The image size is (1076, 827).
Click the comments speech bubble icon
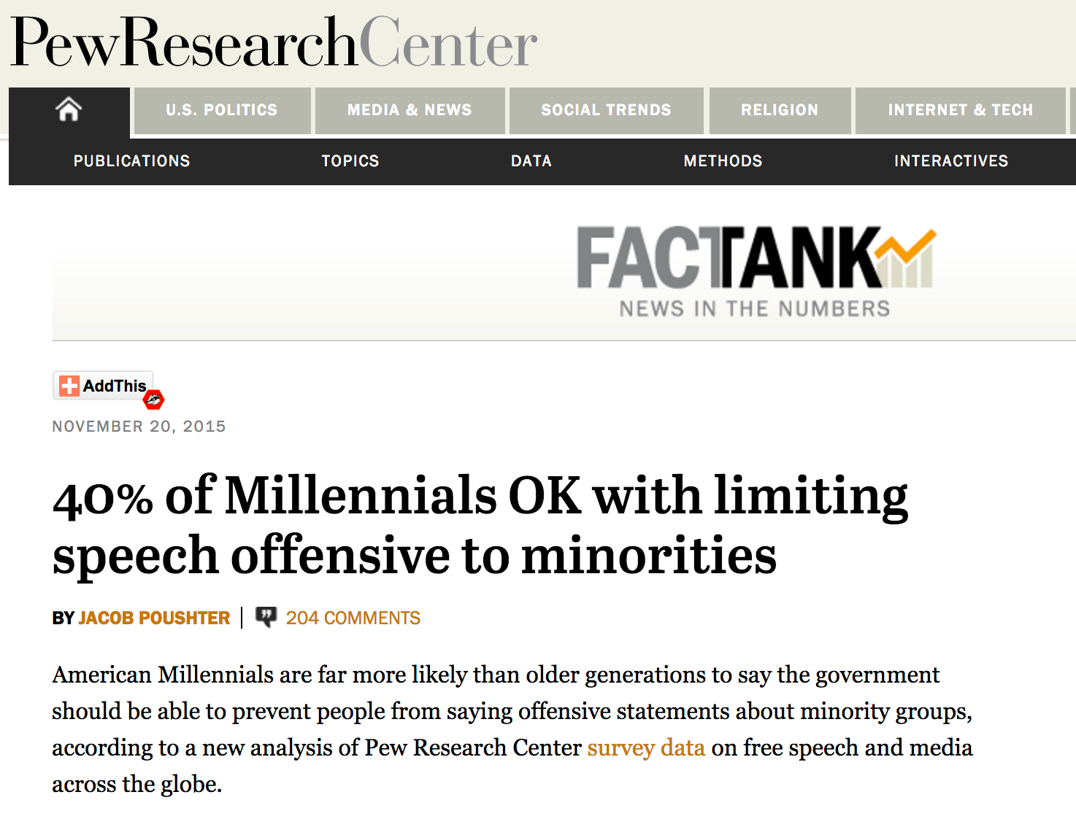[x=266, y=617]
